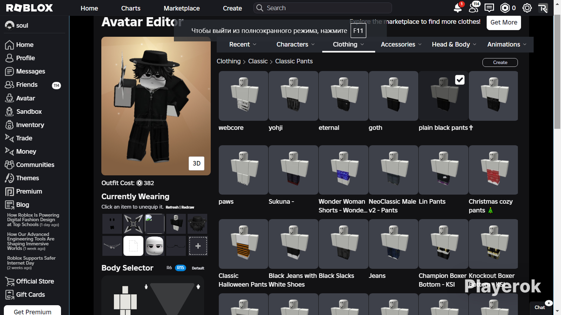Open the Sandbox icon in sidebar
The height and width of the screenshot is (315, 561).
pyautogui.click(x=9, y=112)
